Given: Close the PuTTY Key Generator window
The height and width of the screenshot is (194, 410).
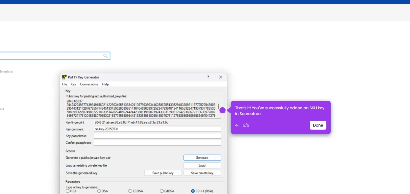Looking at the screenshot, I should [x=221, y=77].
